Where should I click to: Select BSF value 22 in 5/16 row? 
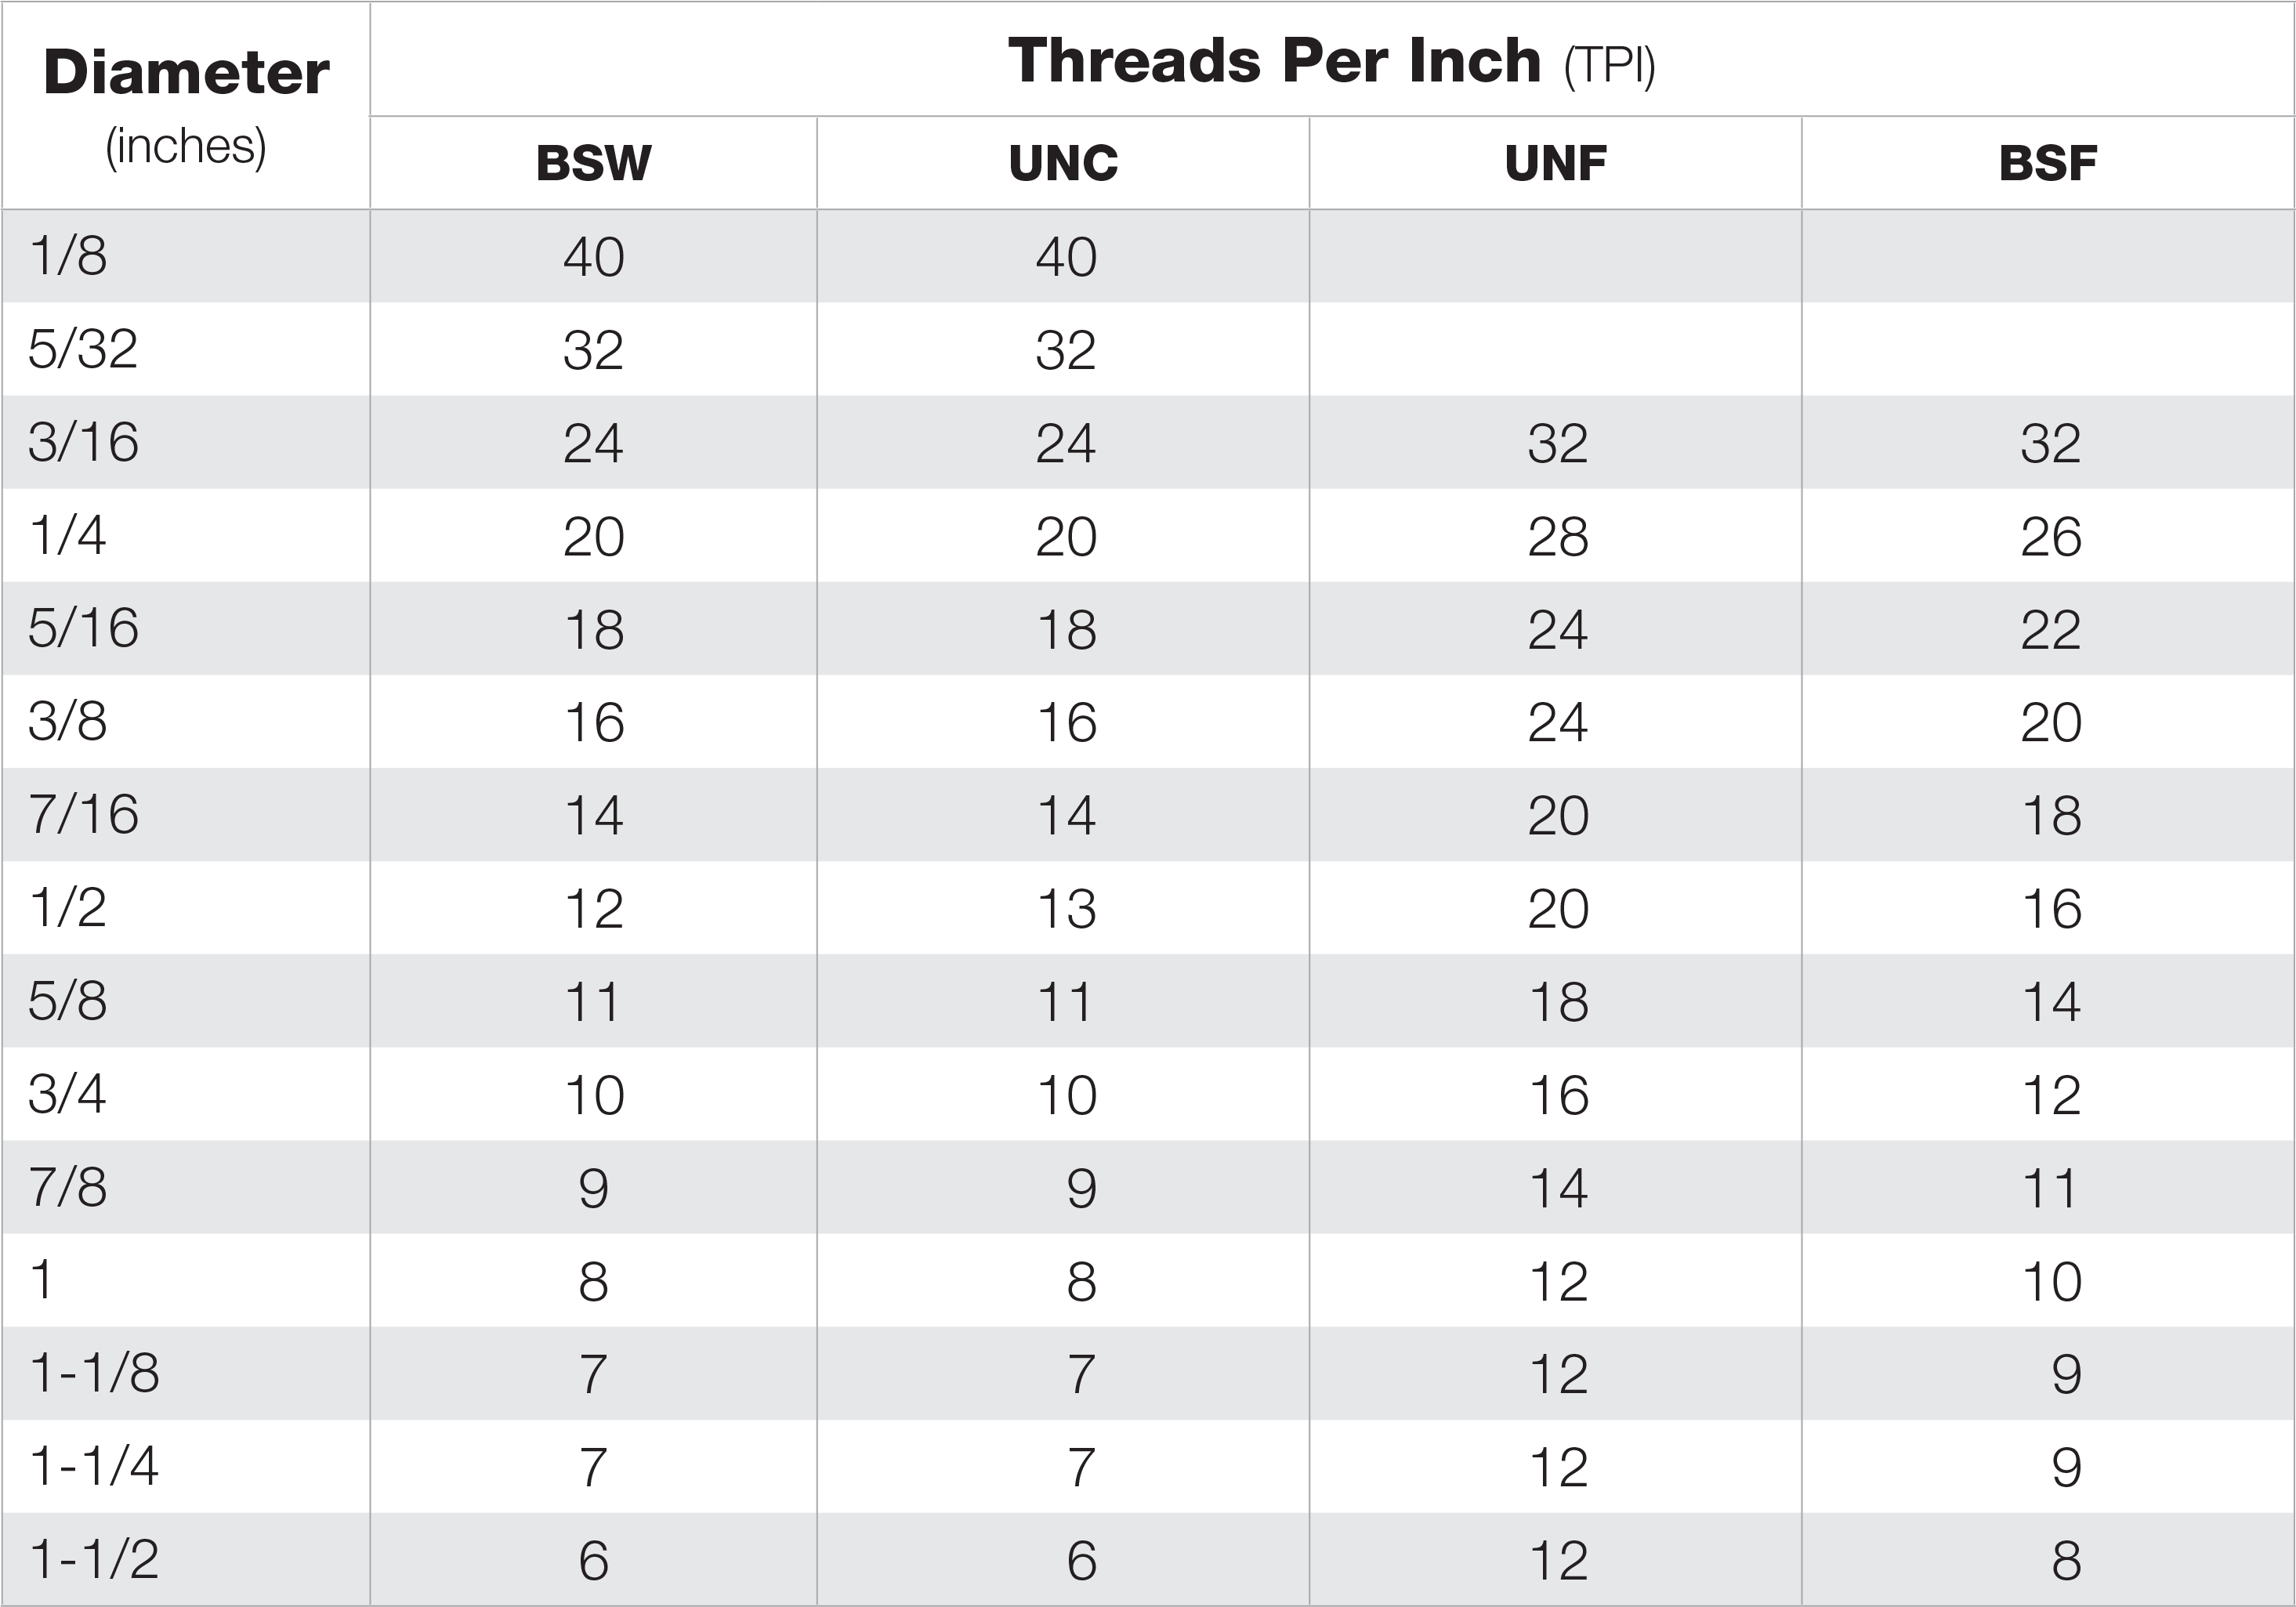pyautogui.click(x=2051, y=630)
